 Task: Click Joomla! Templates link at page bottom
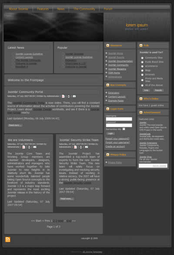(92, 252)
